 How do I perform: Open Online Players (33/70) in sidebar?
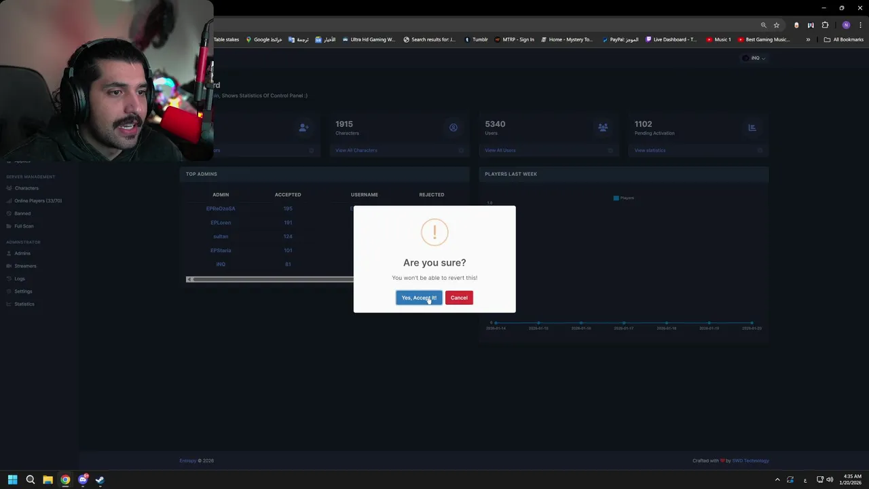tap(38, 200)
